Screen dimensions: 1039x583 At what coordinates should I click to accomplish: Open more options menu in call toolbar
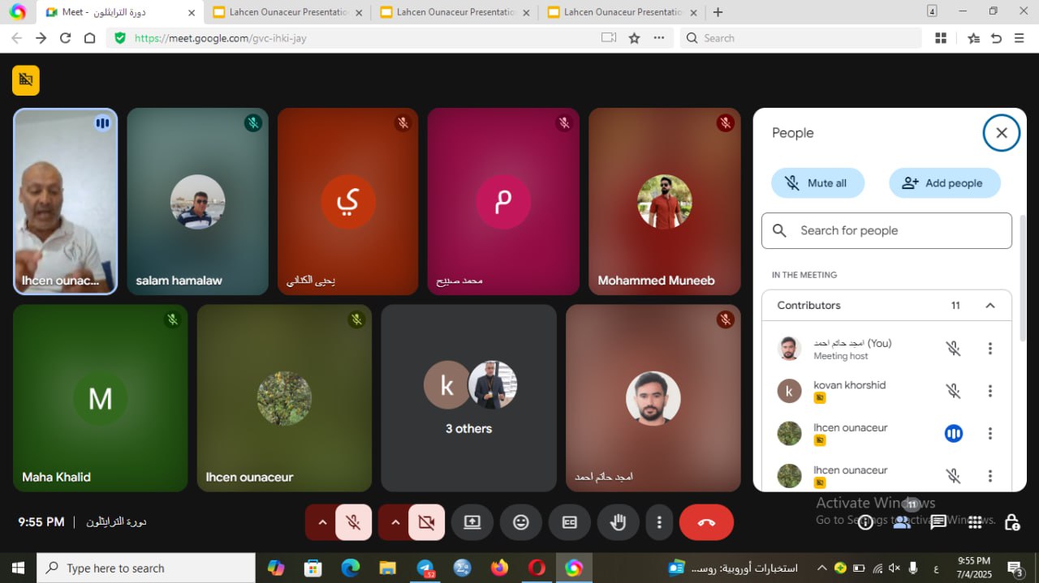pos(660,522)
